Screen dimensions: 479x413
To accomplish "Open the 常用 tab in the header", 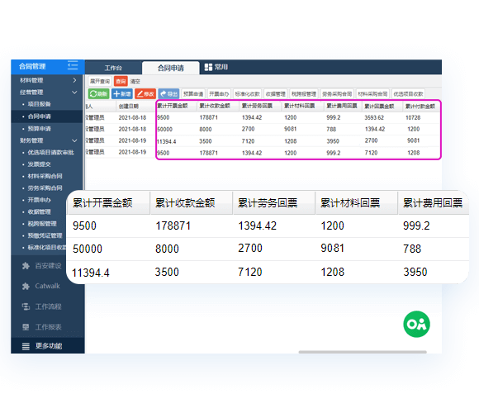I will point(216,67).
